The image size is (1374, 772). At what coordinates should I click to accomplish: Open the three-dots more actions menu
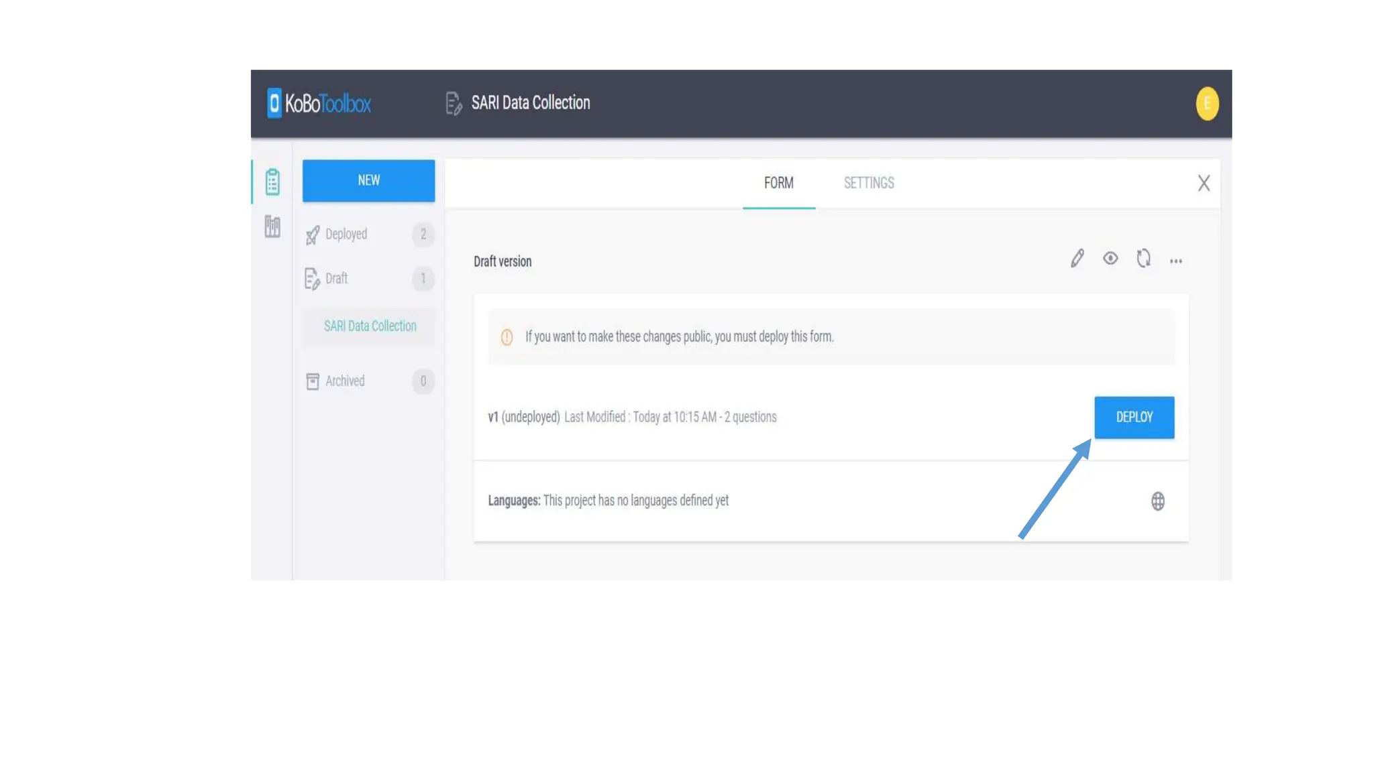click(1176, 261)
